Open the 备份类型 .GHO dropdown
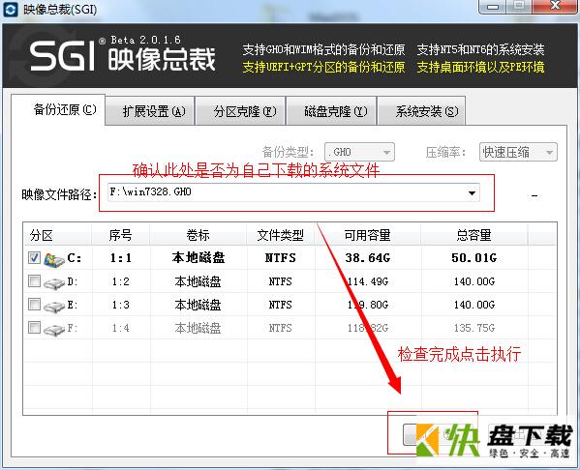This screenshot has width=580, height=470. 359,152
